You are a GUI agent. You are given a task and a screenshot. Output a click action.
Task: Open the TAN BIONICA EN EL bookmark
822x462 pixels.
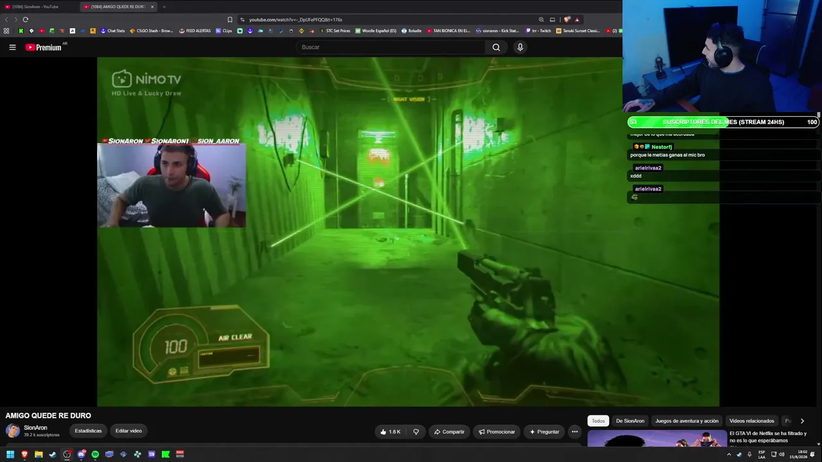448,31
